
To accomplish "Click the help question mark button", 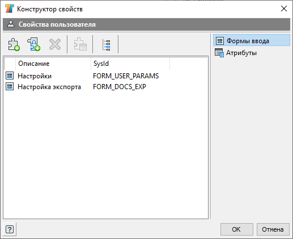I will (x=10, y=229).
